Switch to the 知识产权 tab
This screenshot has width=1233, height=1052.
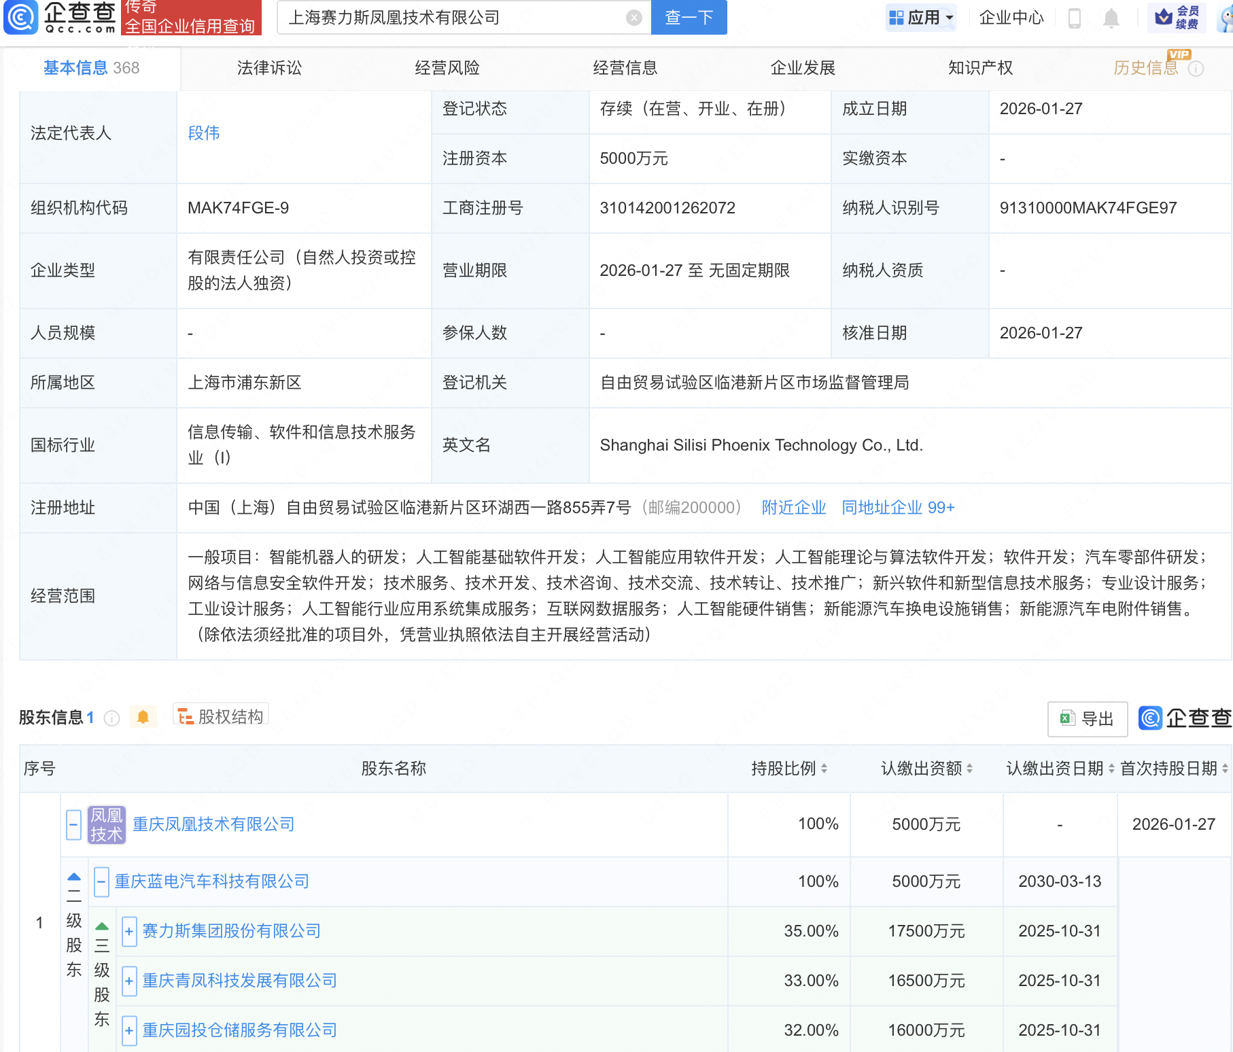(980, 68)
